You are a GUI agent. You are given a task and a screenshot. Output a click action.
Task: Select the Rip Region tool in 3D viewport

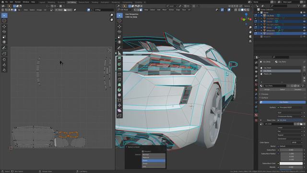coord(119,115)
